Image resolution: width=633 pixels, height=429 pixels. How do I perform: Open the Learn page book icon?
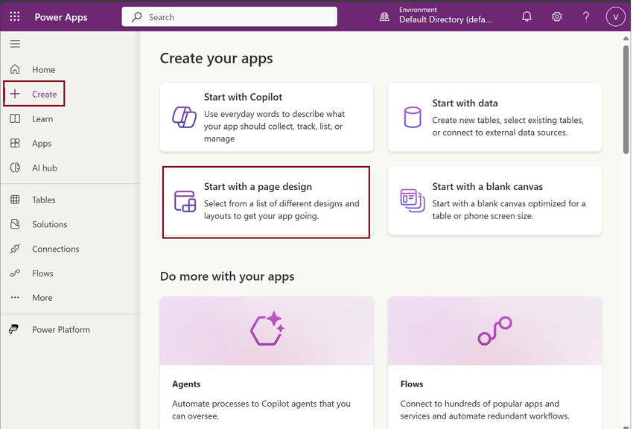click(x=15, y=118)
